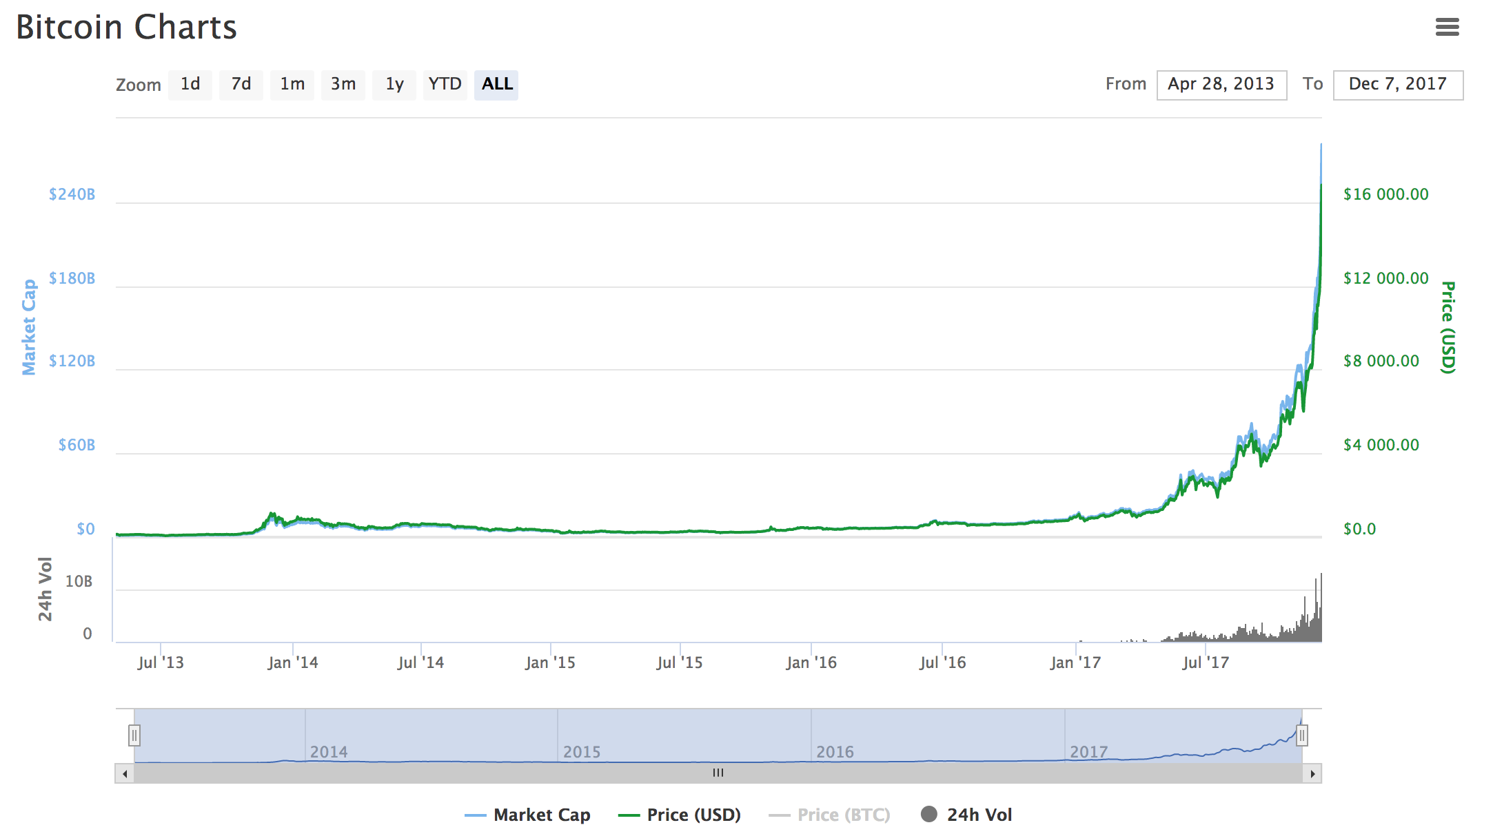This screenshot has width=1493, height=825.
Task: Click the $8 000.00 price axis label
Action: pos(1381,361)
